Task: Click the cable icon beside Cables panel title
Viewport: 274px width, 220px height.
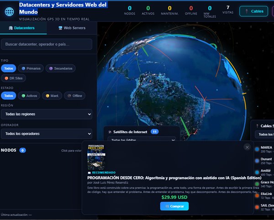Action: pos(257,126)
